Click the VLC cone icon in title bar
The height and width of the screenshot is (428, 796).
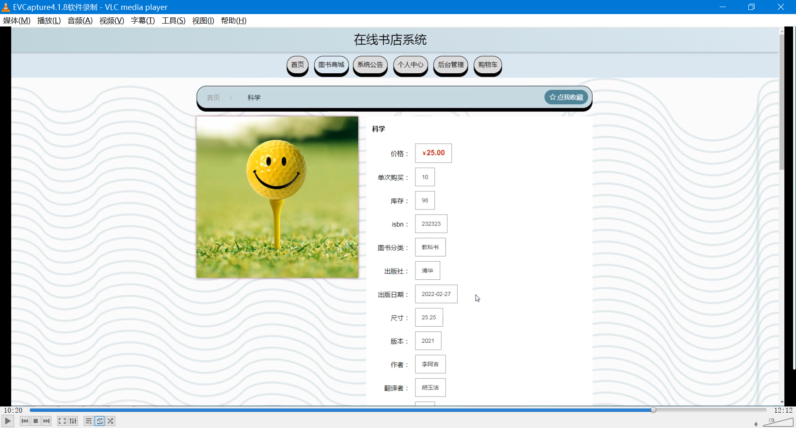(6, 7)
